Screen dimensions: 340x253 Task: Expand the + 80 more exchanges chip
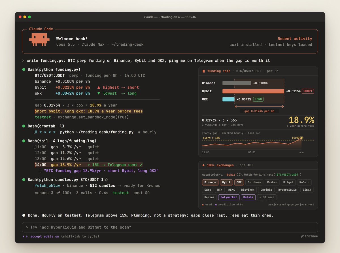click(267, 197)
